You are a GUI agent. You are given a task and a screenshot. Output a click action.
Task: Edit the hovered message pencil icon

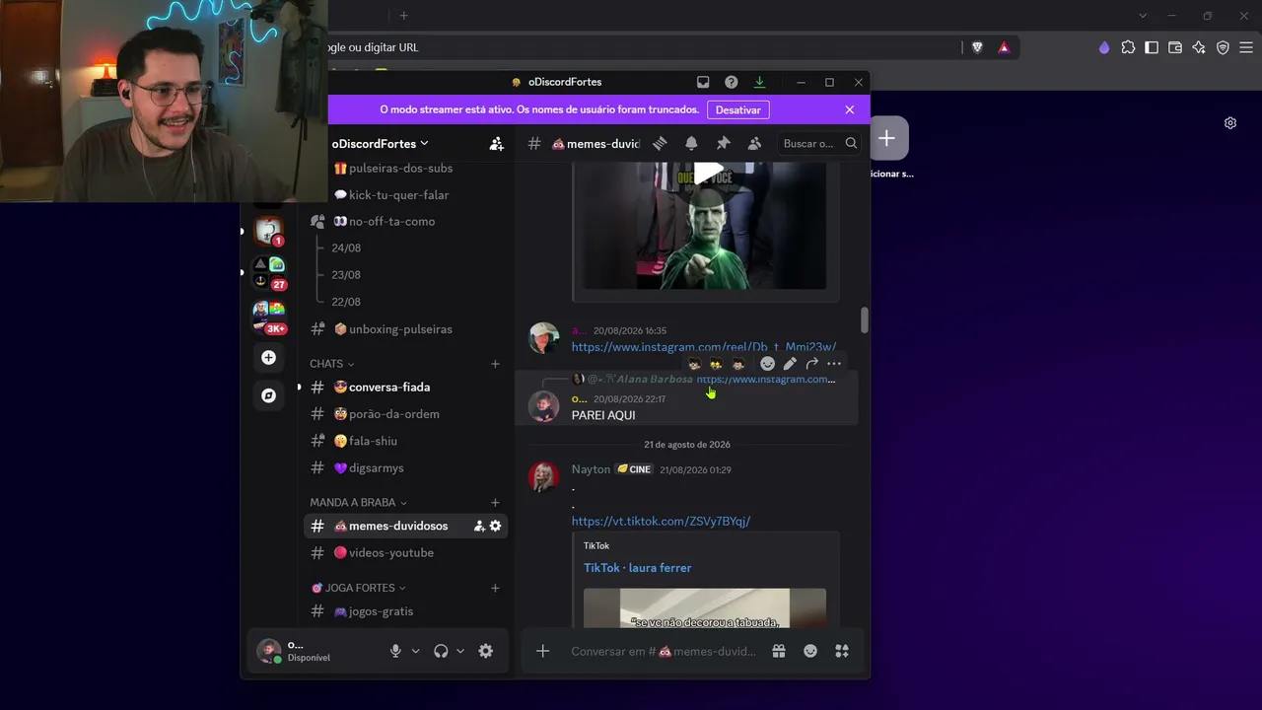(790, 364)
